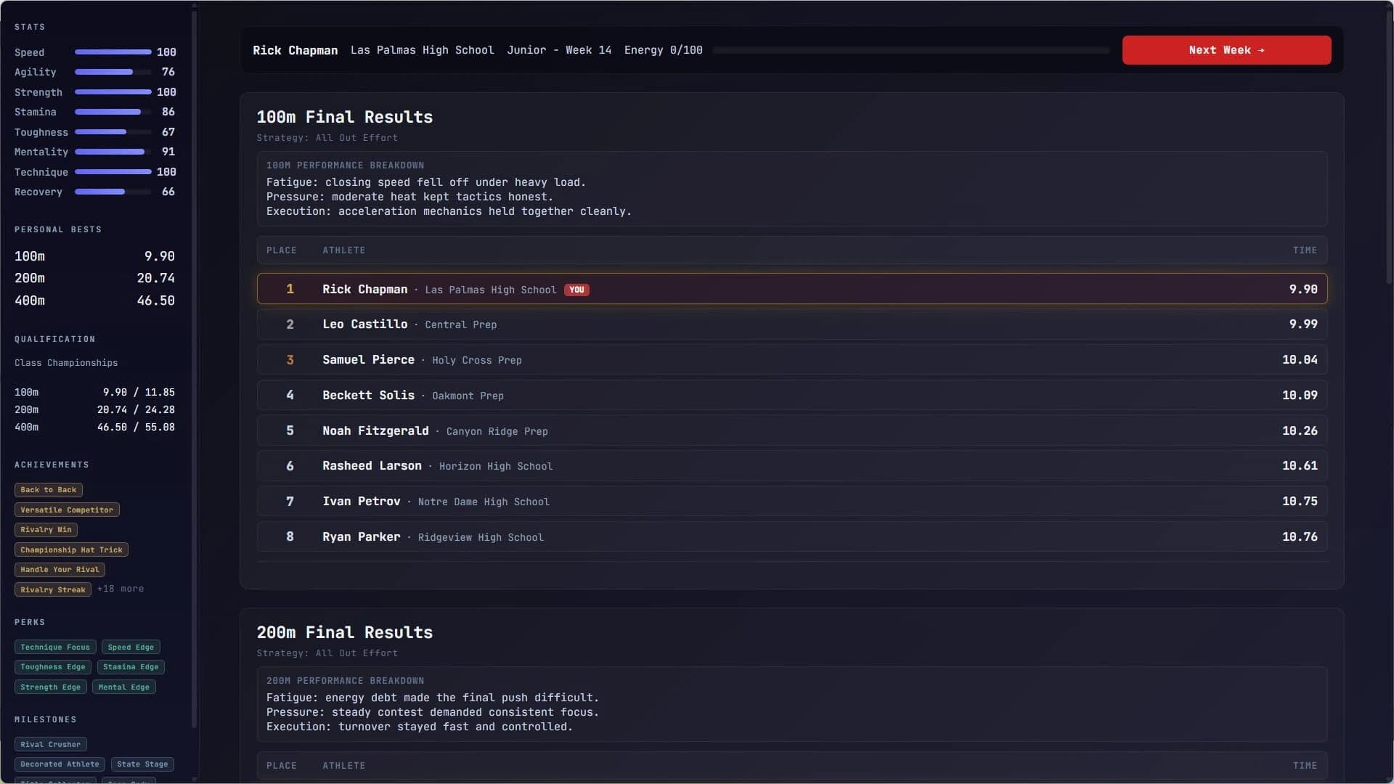Click the YOU badge next to Rick Chapman
1394x784 pixels.
[576, 290]
